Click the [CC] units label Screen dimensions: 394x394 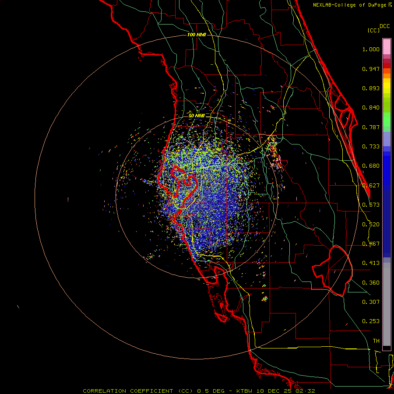point(373,30)
